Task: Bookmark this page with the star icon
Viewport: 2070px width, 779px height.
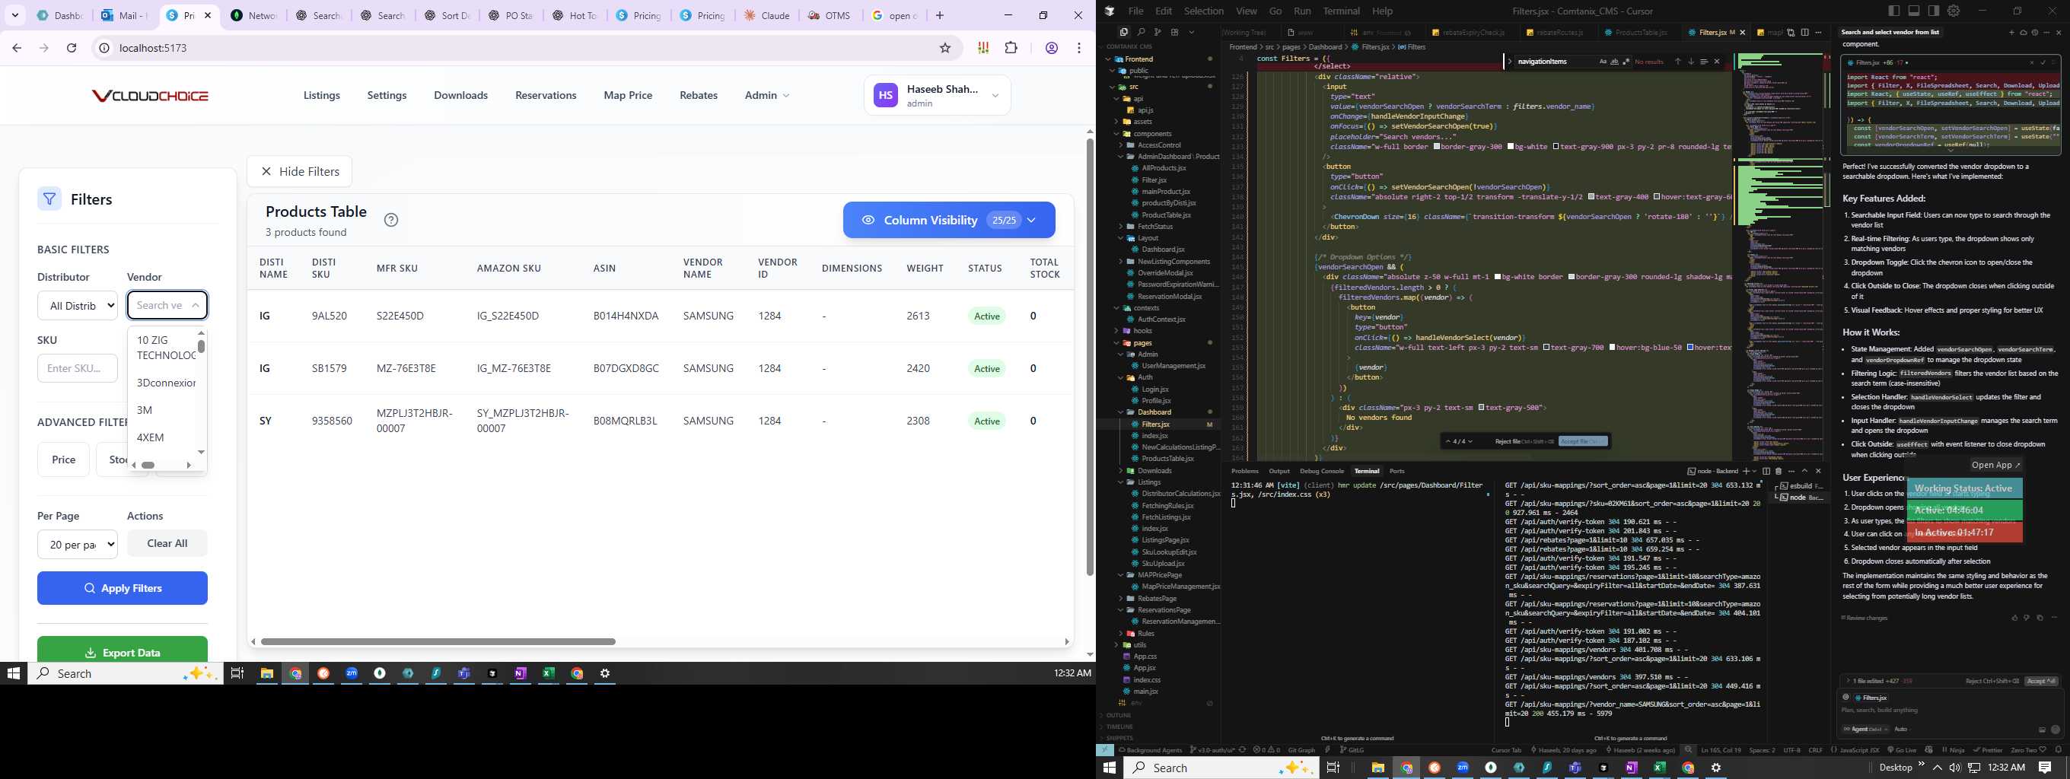Action: click(945, 48)
